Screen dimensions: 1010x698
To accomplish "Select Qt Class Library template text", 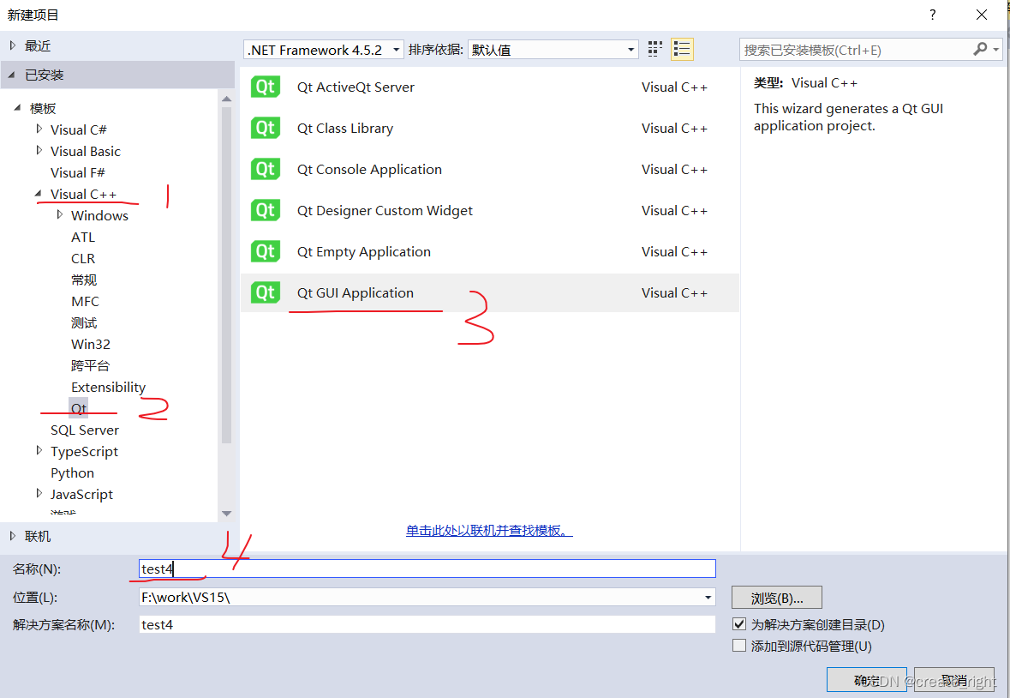I will pyautogui.click(x=345, y=129).
